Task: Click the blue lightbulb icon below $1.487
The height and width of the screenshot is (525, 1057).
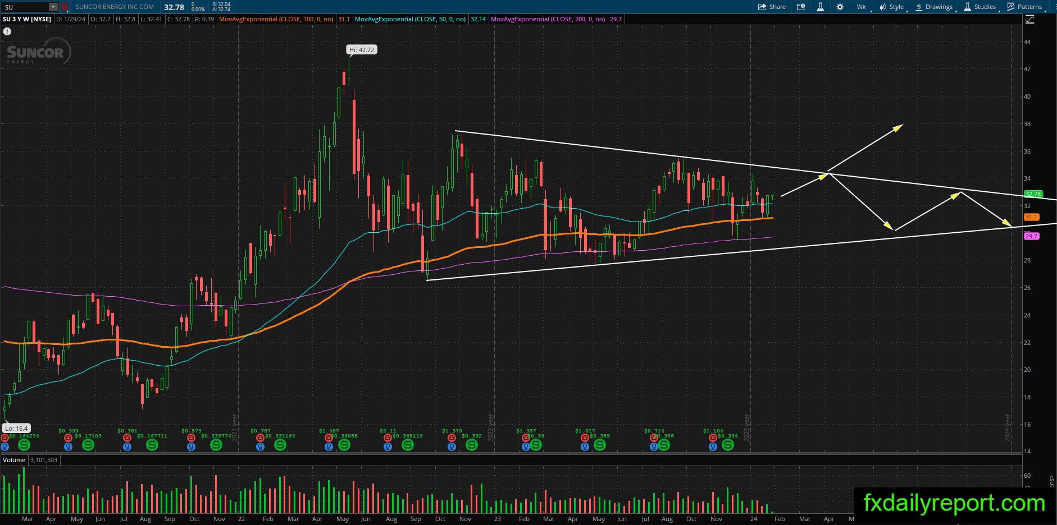Action: coord(329,447)
